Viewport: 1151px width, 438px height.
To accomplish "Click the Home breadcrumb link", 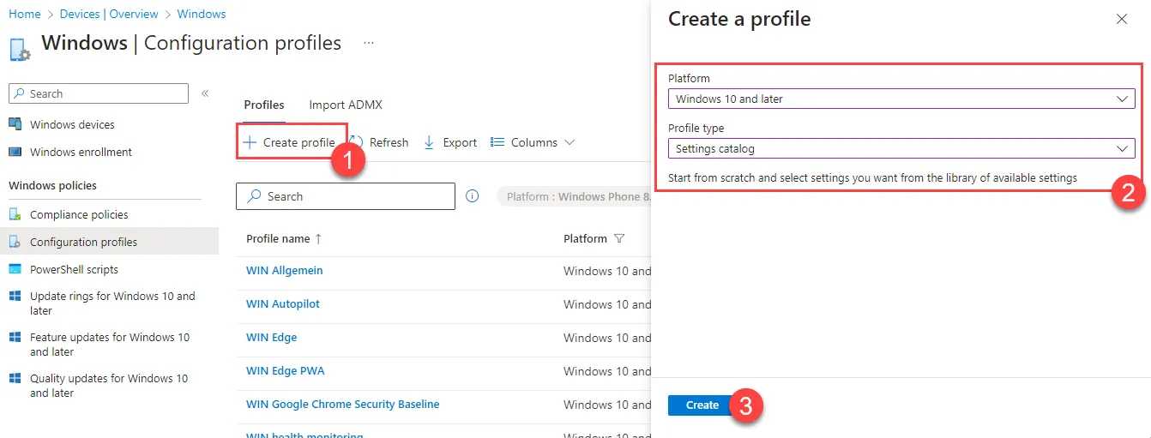I will coord(25,14).
